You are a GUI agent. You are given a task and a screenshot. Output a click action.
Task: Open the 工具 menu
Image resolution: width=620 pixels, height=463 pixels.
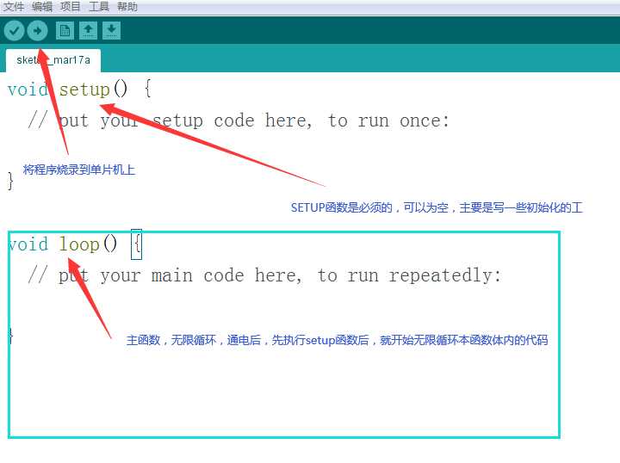point(99,7)
